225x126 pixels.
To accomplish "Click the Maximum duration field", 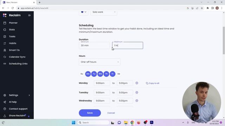I will pos(128,45).
